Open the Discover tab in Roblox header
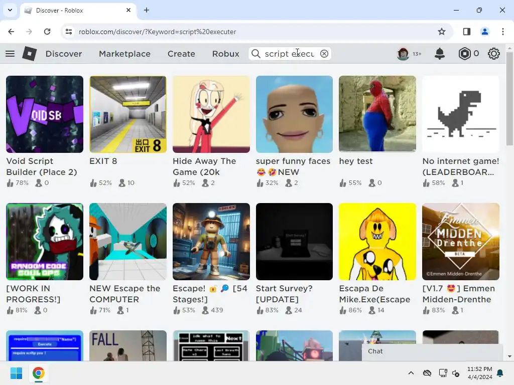This screenshot has width=514, height=385. pyautogui.click(x=64, y=54)
